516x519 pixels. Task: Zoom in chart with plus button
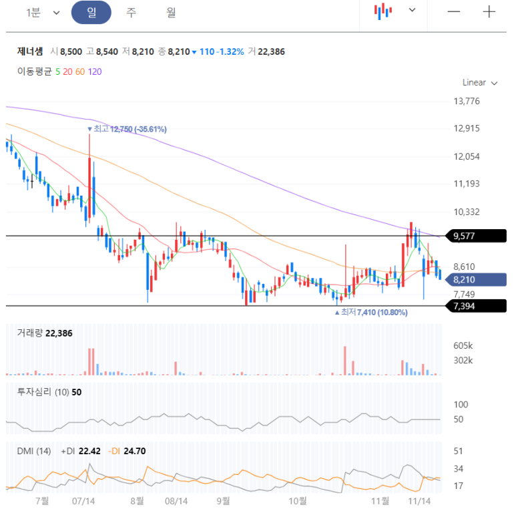pos(489,11)
